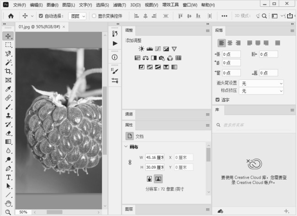Open the 图像(I) menu
The image size is (297, 216).
point(53,5)
